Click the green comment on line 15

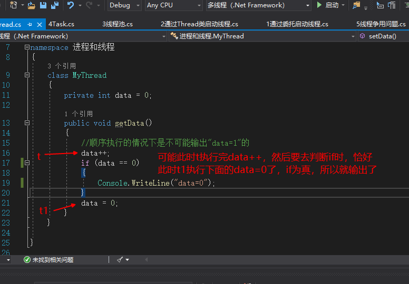click(x=165, y=143)
